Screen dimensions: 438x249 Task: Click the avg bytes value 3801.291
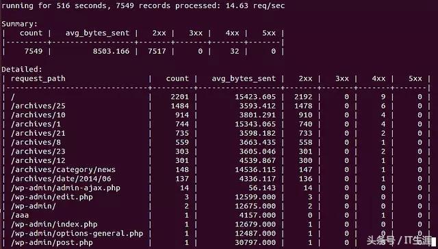pyautogui.click(x=257, y=115)
